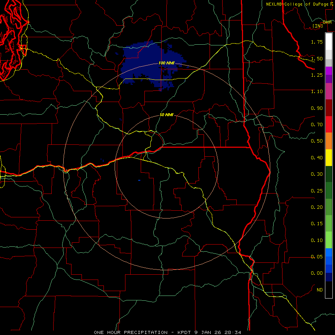Click the yellow legend color swatch

pyautogui.click(x=329, y=157)
